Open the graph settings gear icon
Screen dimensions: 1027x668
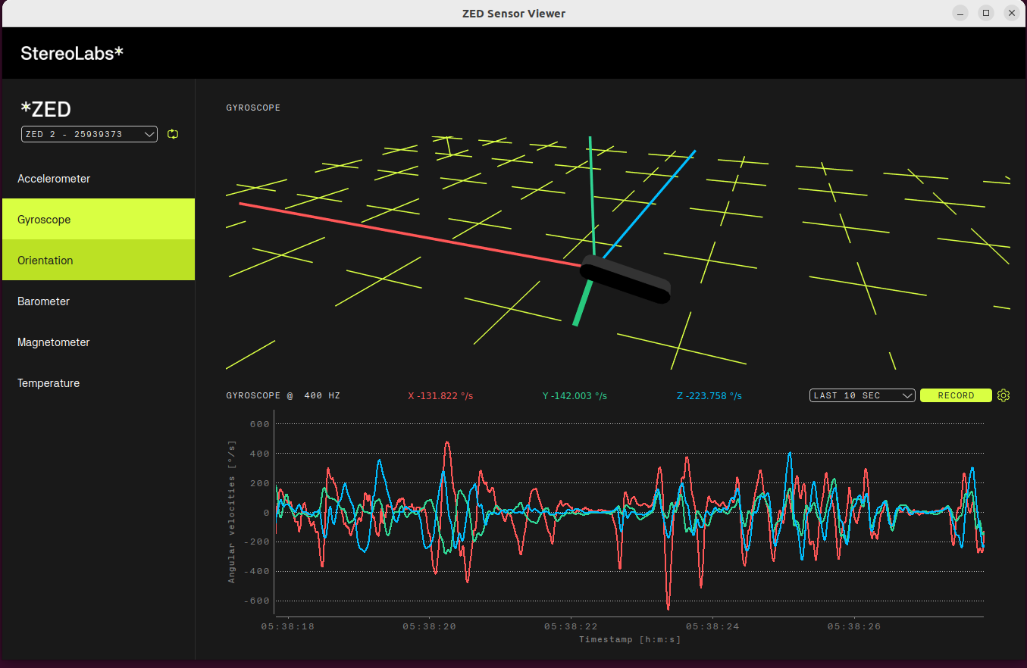click(x=1004, y=395)
